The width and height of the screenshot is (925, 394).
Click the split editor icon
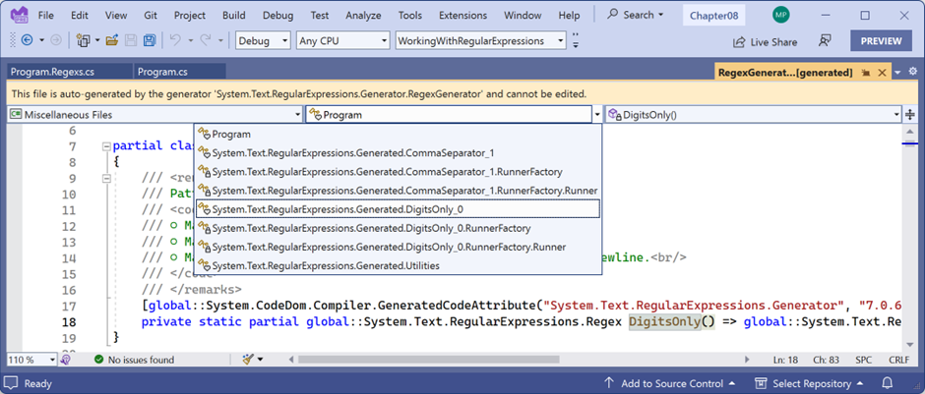911,114
